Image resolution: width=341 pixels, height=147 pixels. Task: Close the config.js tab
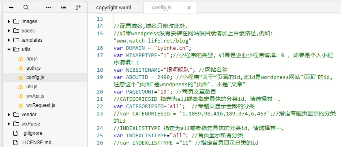tap(189, 8)
